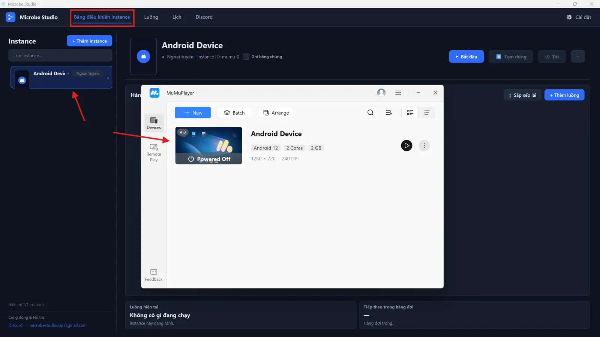600x337 pixels.
Task: Click the 240 DPI text
Action: (290, 159)
